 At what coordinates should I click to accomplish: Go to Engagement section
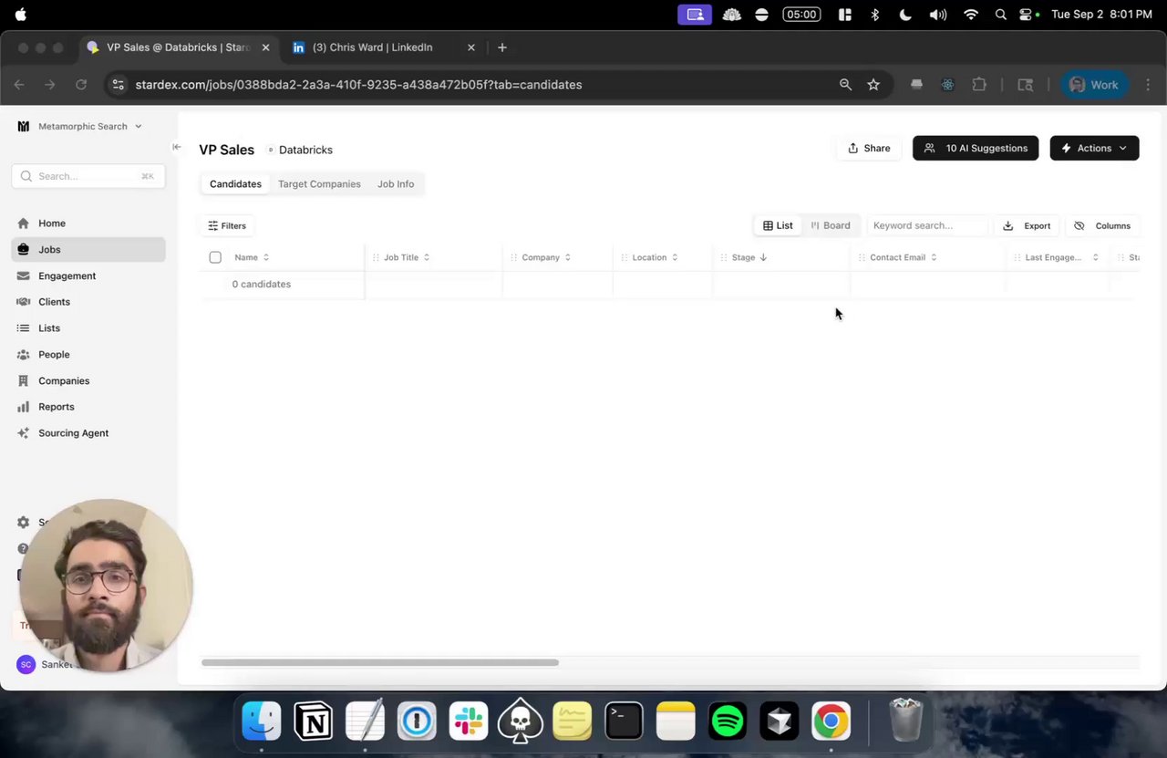(88, 275)
